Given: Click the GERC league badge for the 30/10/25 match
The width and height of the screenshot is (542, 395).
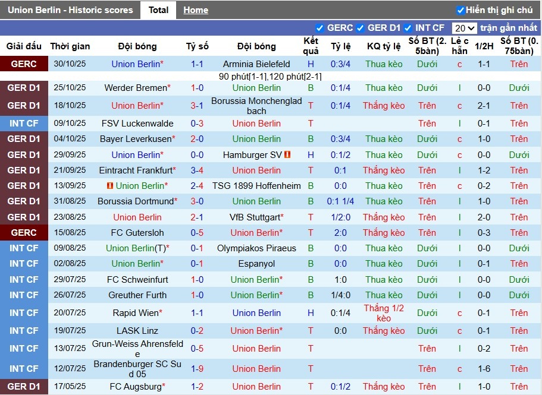Looking at the screenshot, I should pyautogui.click(x=24, y=64).
